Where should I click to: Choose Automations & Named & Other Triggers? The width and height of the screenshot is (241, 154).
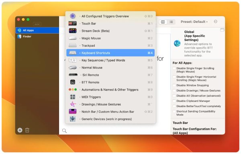(110, 89)
